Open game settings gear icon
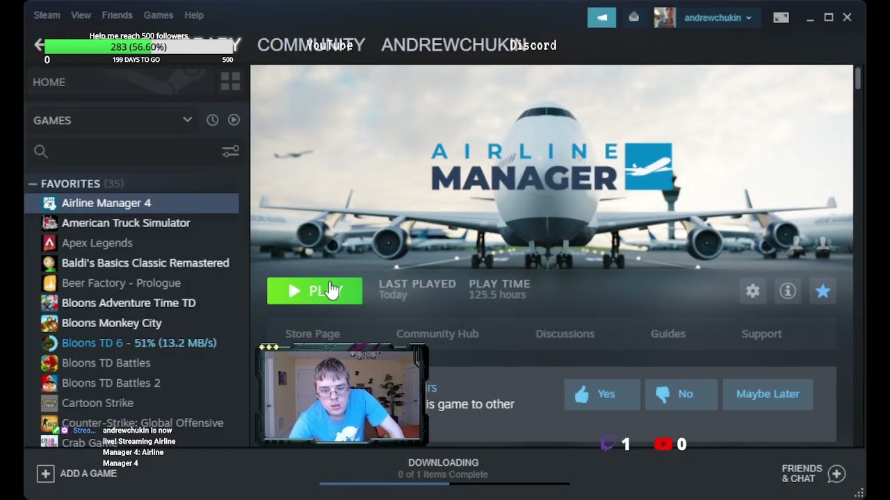The width and height of the screenshot is (890, 500). [753, 291]
